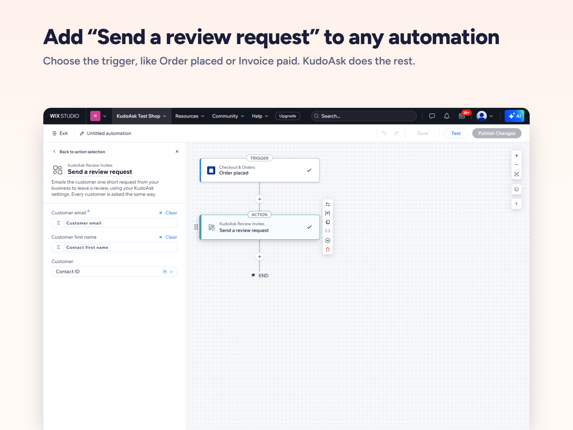573x430 pixels.
Task: Open the AI assistant button
Action: tap(515, 116)
